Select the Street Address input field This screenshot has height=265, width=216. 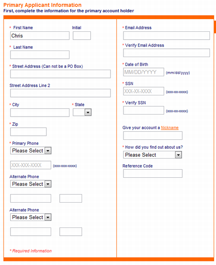point(60,74)
